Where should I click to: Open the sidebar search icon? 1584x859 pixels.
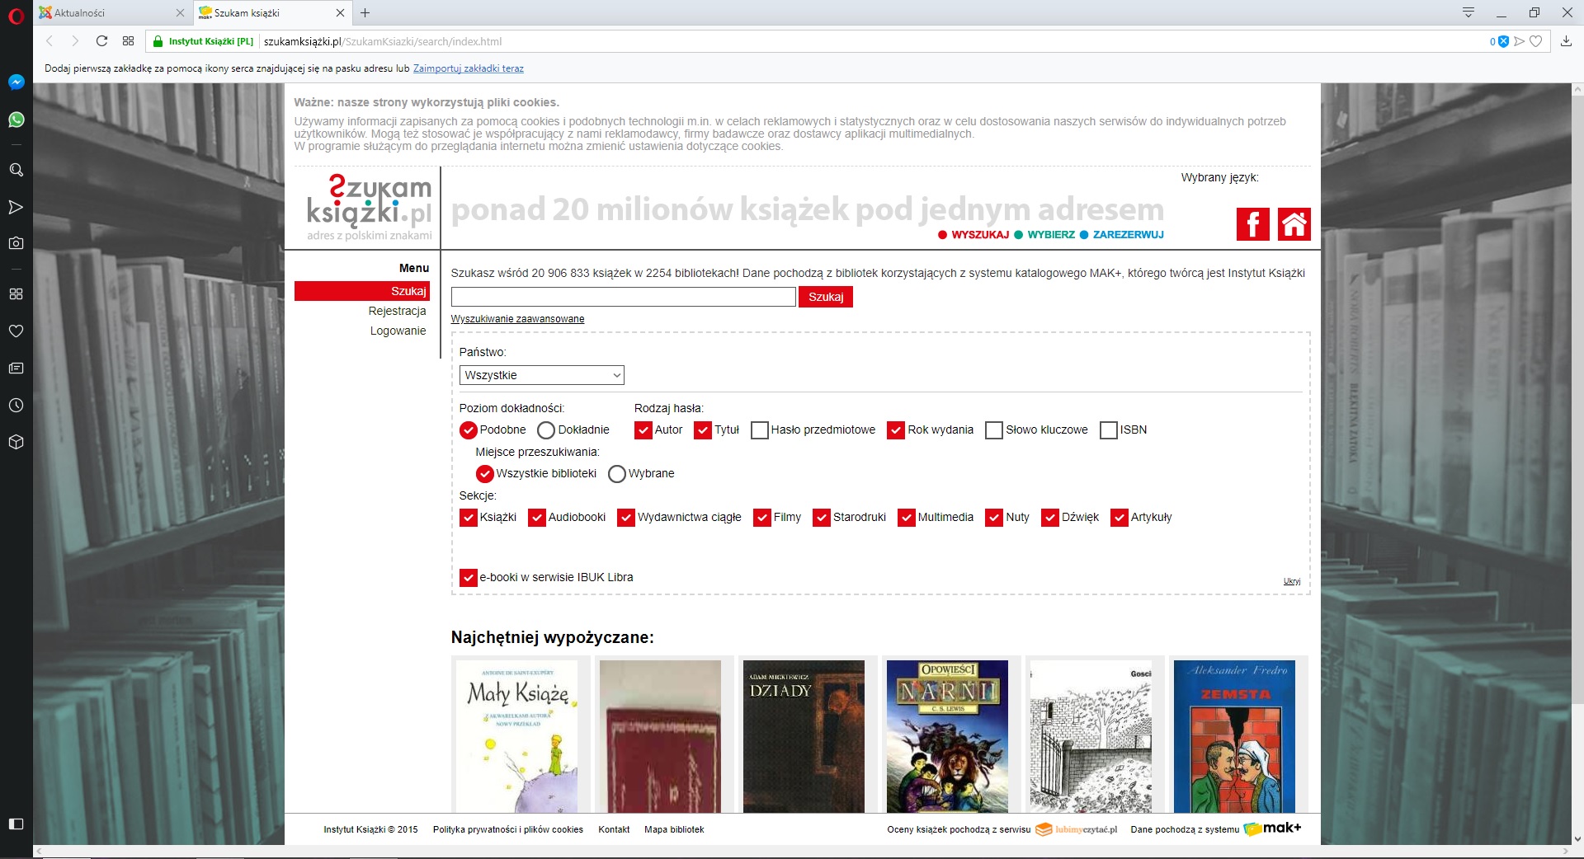point(16,170)
